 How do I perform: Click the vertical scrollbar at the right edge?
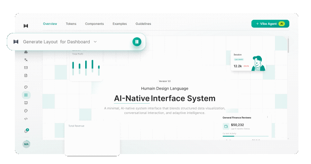click(288, 46)
